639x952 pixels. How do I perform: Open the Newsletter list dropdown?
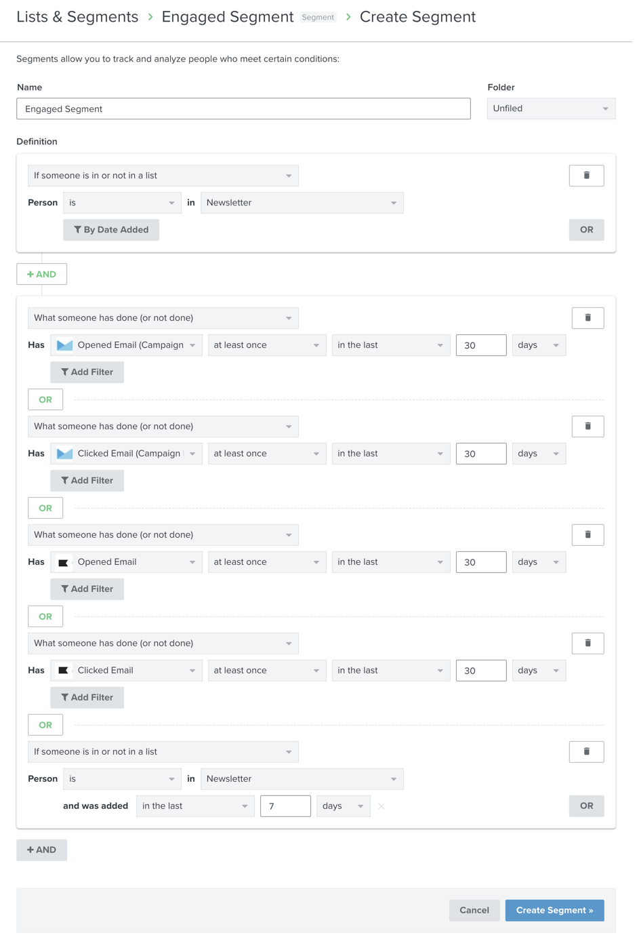(302, 202)
